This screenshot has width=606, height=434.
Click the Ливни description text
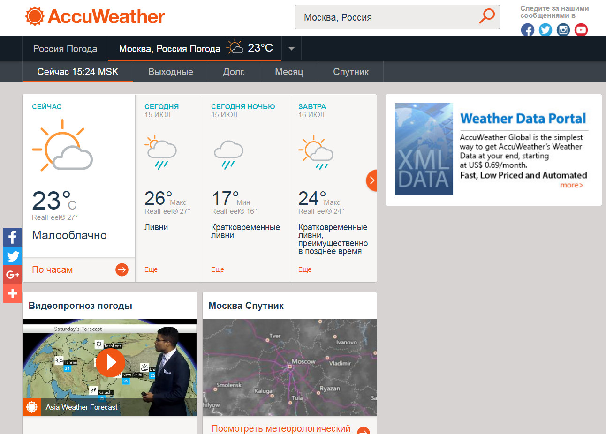[x=156, y=227]
